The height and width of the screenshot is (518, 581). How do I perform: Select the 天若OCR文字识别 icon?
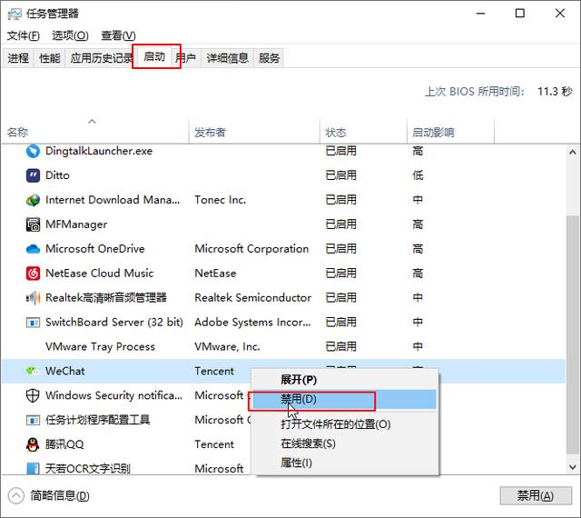tap(33, 469)
